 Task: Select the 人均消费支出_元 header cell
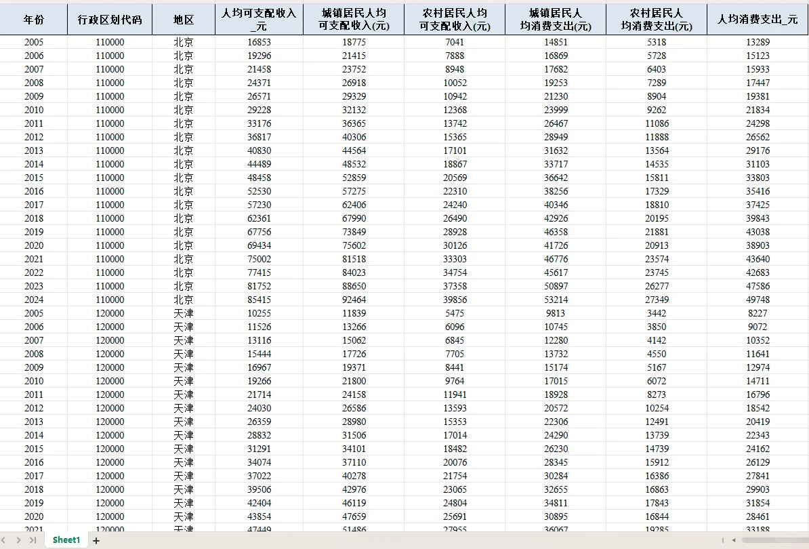(x=758, y=20)
